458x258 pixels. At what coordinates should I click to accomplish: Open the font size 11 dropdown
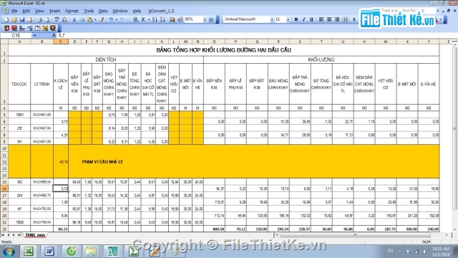[x=288, y=19]
